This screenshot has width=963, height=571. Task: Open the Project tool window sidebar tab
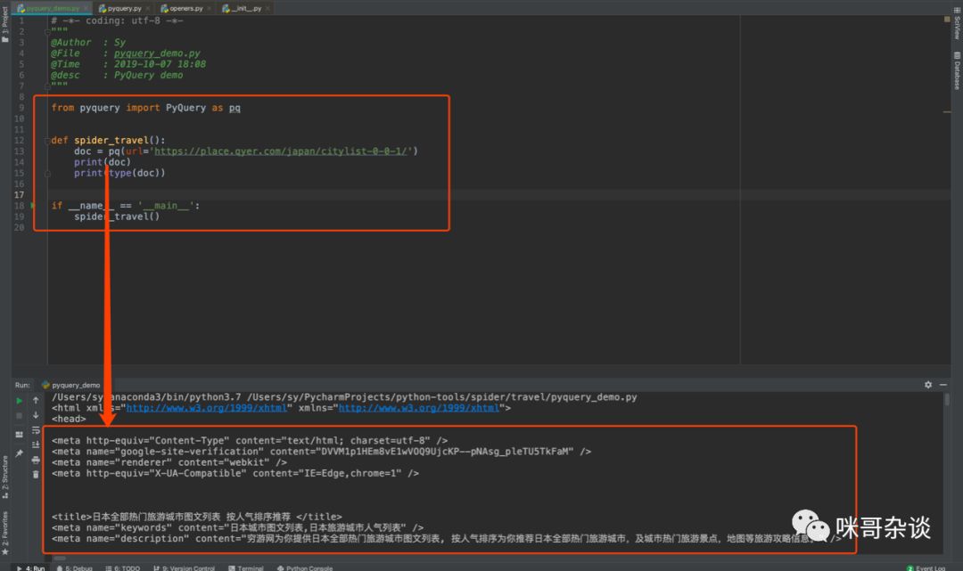click(5, 25)
